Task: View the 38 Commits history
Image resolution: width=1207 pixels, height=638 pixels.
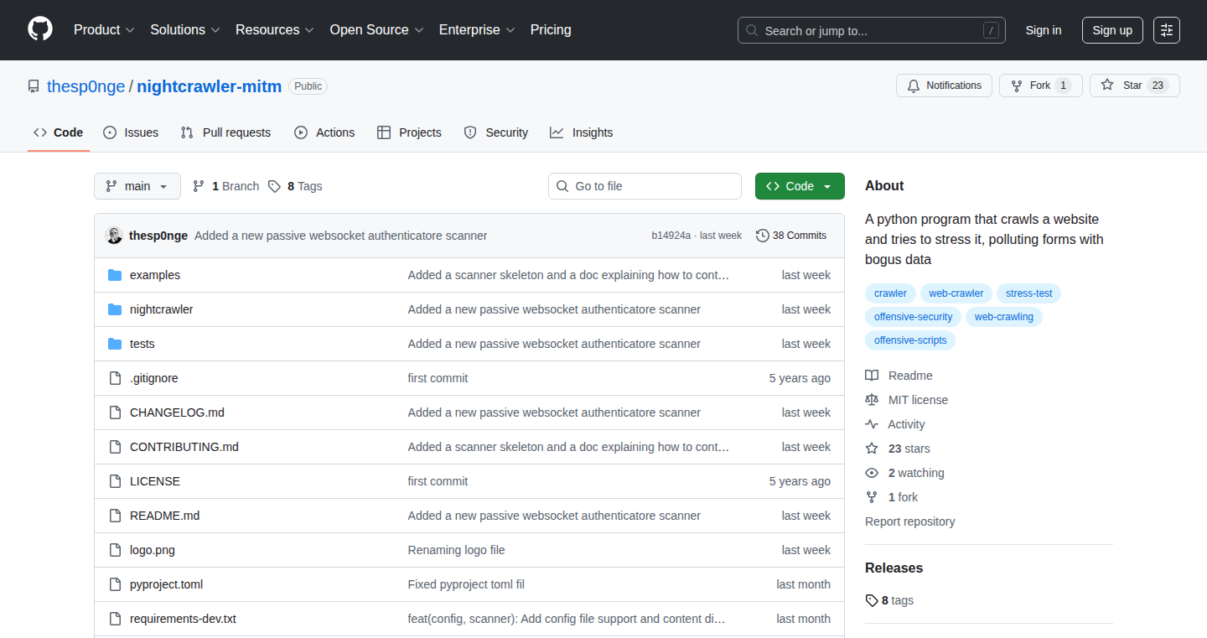Action: 791,236
